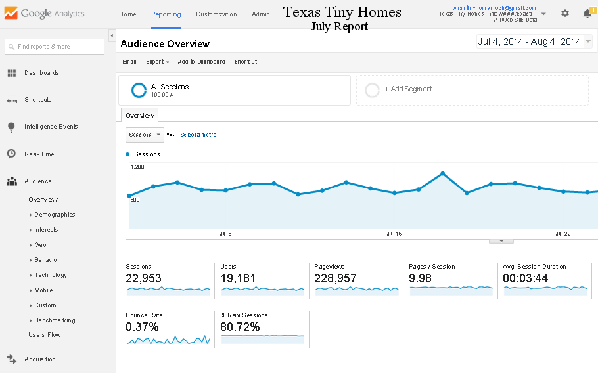Click the peak data point on Sessions chart
The image size is (598, 373).
click(443, 173)
